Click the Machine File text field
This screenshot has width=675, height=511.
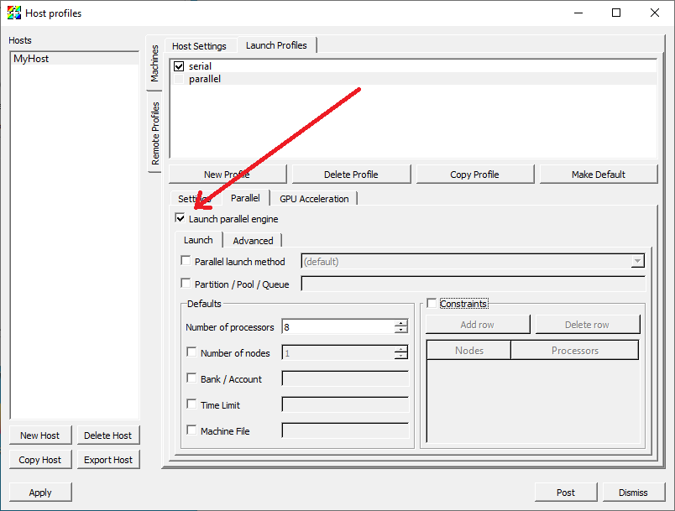pyautogui.click(x=345, y=430)
